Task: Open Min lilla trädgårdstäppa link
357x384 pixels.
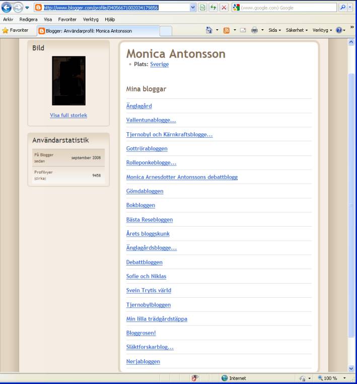Action: [x=157, y=319]
